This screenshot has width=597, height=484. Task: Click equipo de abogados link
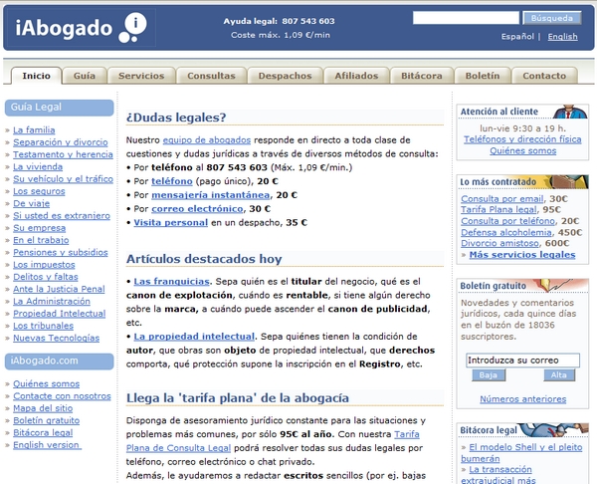tap(207, 139)
